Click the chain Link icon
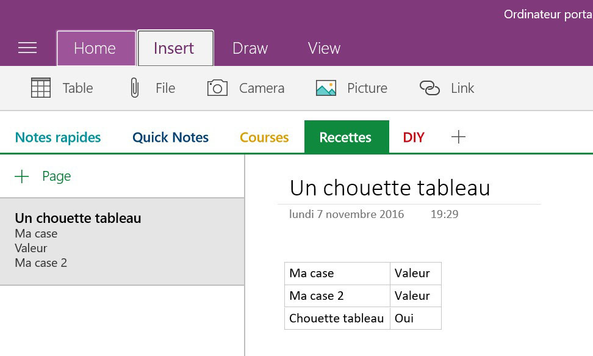Viewport: 593px width, 356px height. click(429, 88)
